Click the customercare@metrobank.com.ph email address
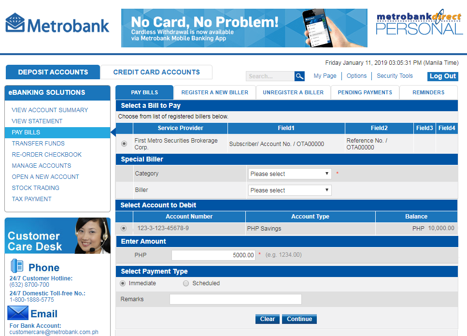The image size is (467, 336). [x=54, y=332]
